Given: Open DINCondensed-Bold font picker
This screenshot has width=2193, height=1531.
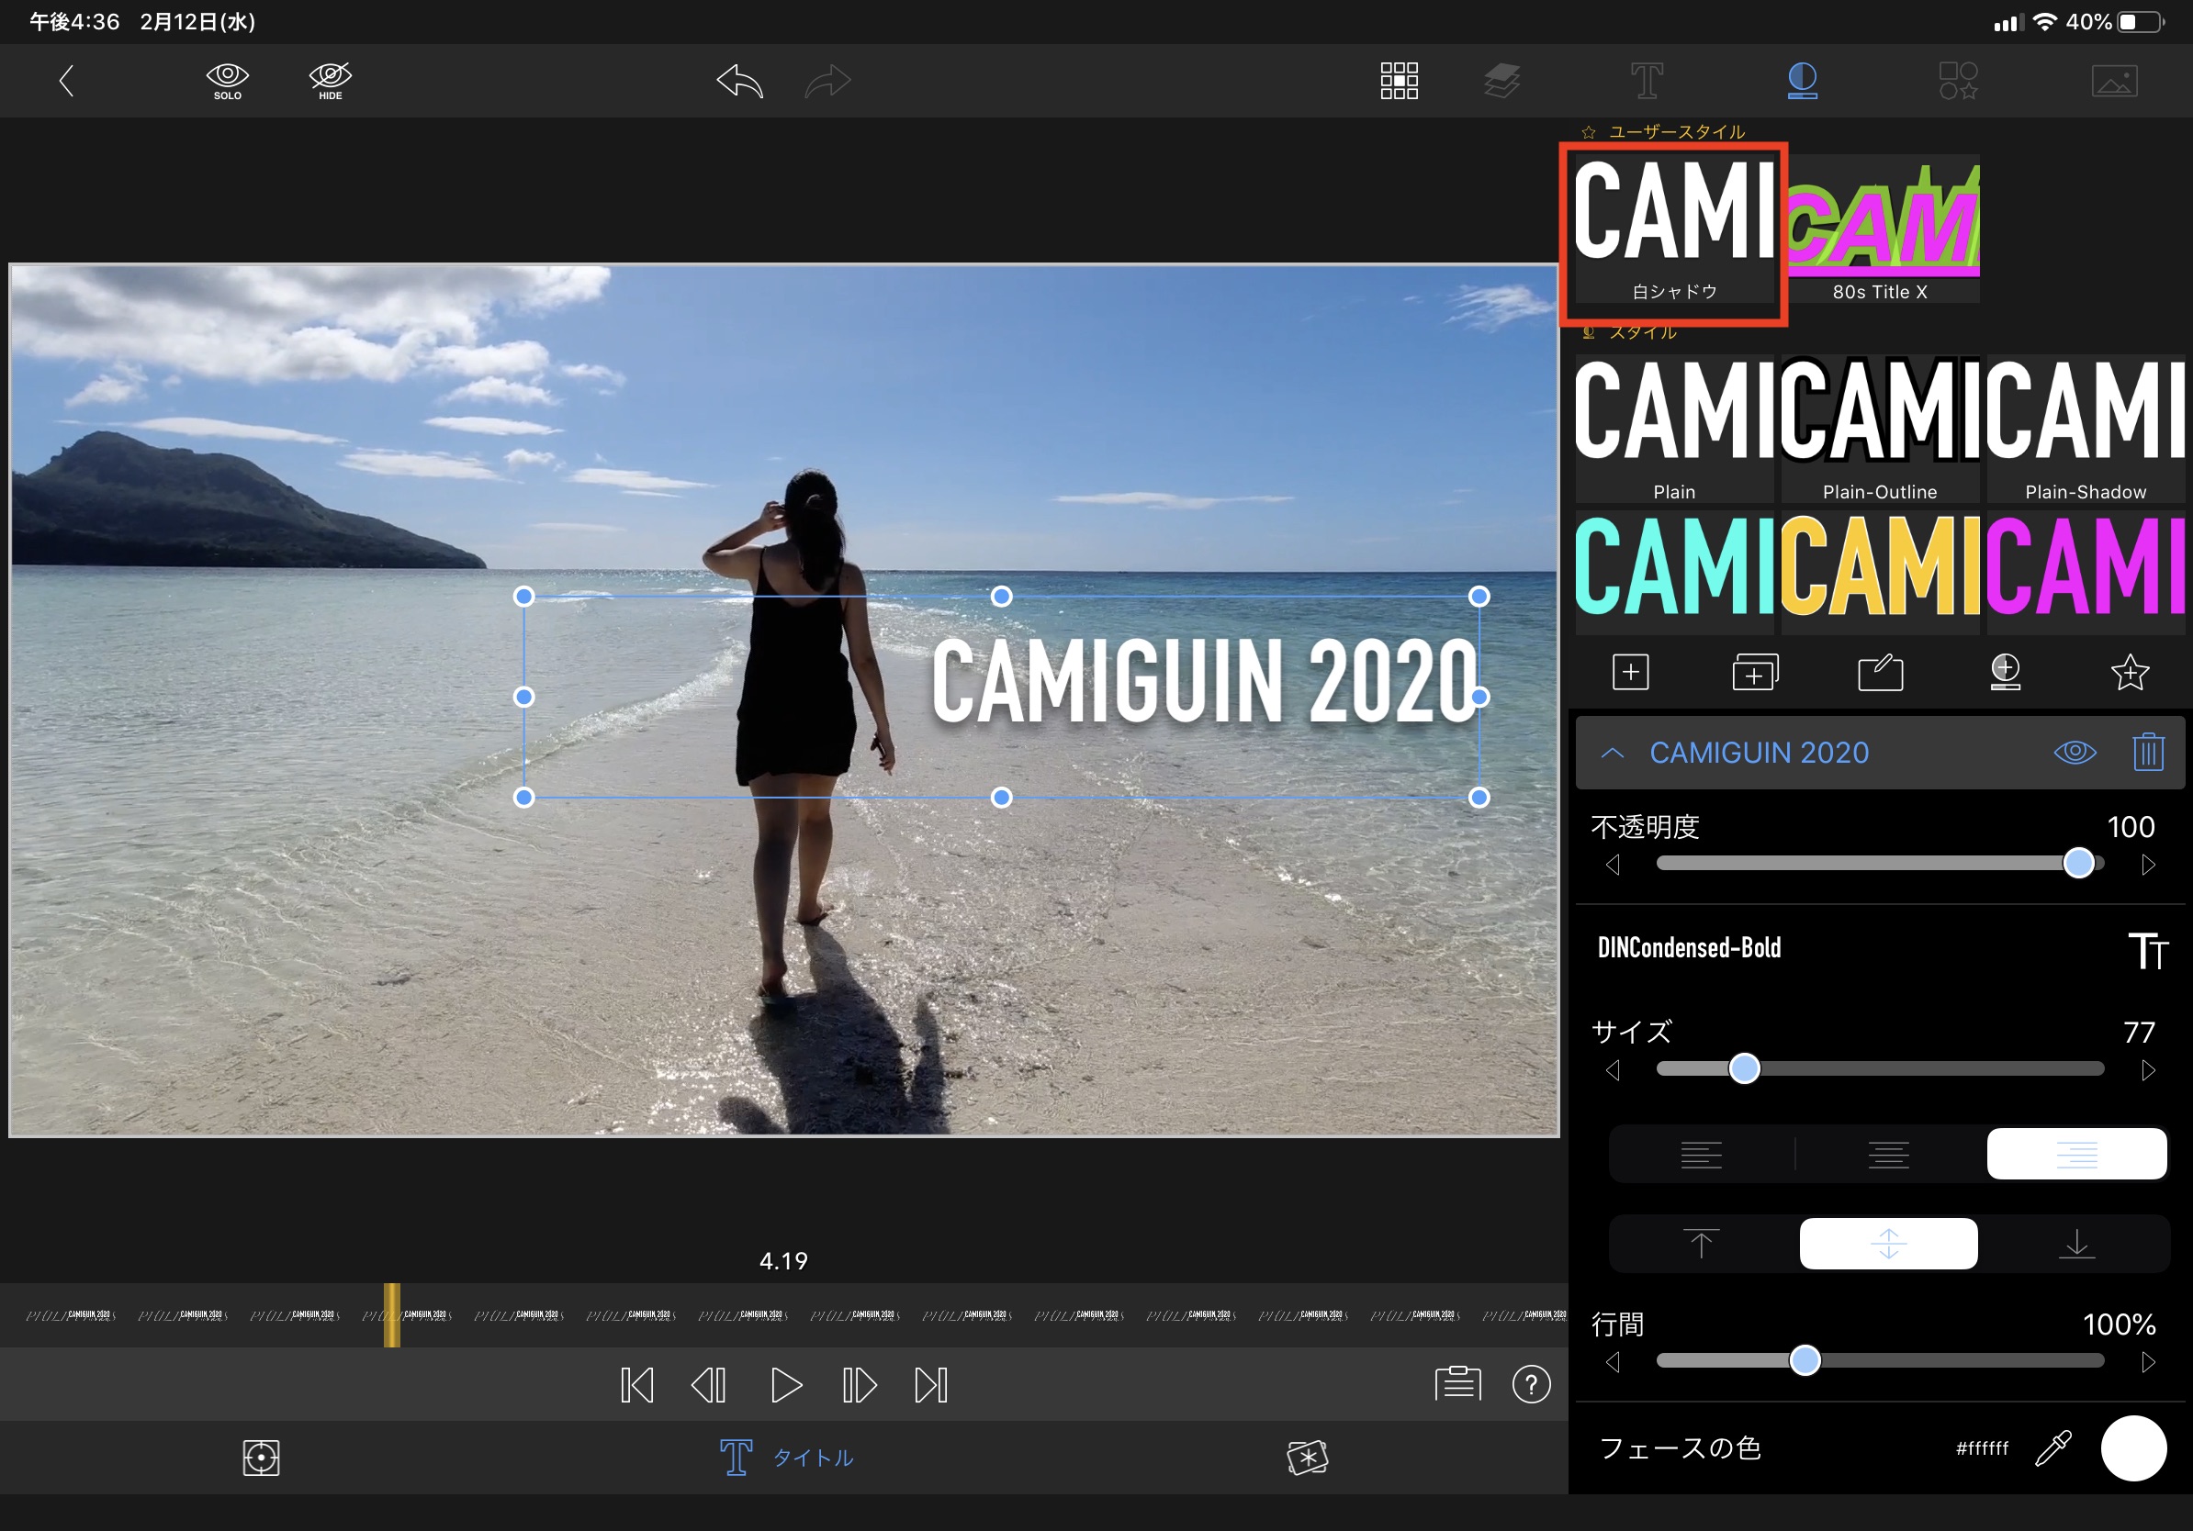Looking at the screenshot, I should [1689, 948].
